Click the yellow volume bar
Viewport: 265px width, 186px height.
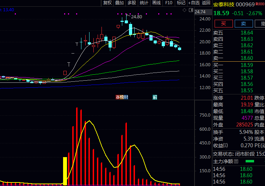[65, 171]
